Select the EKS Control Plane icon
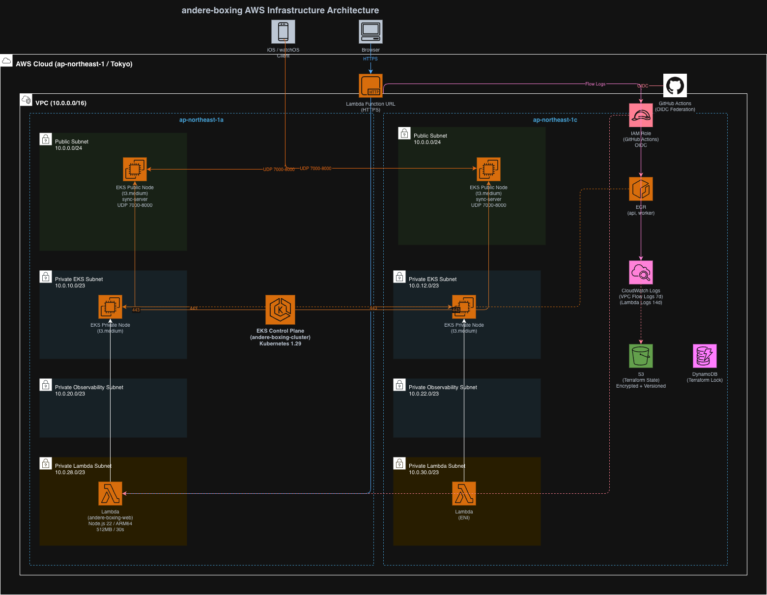Viewport: 767px width, 595px height. tap(280, 310)
